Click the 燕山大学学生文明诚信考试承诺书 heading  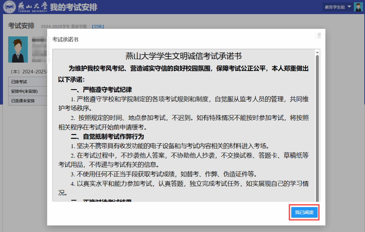[x=183, y=56]
